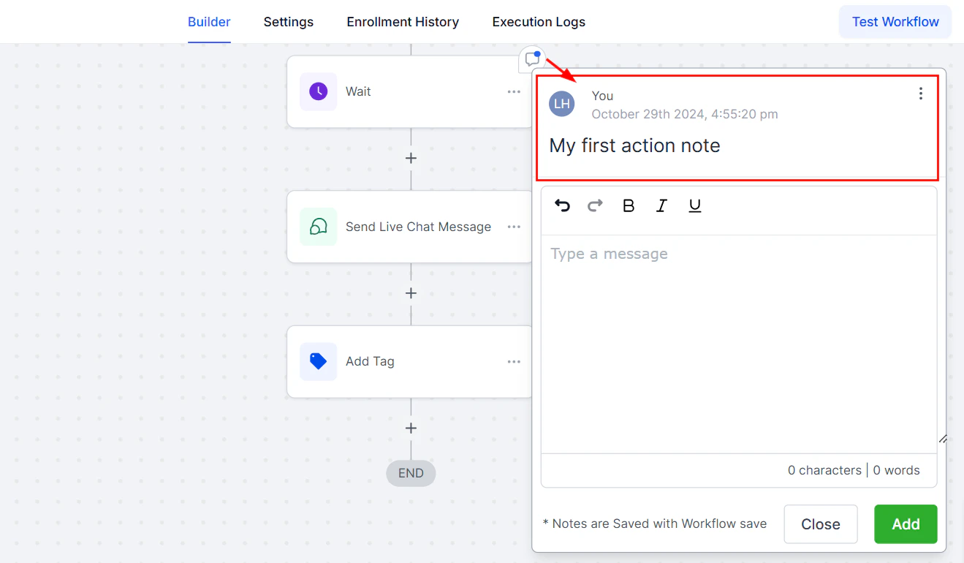Viewport: 964px width, 563px height.
Task: Switch to the Settings tab
Action: click(288, 22)
